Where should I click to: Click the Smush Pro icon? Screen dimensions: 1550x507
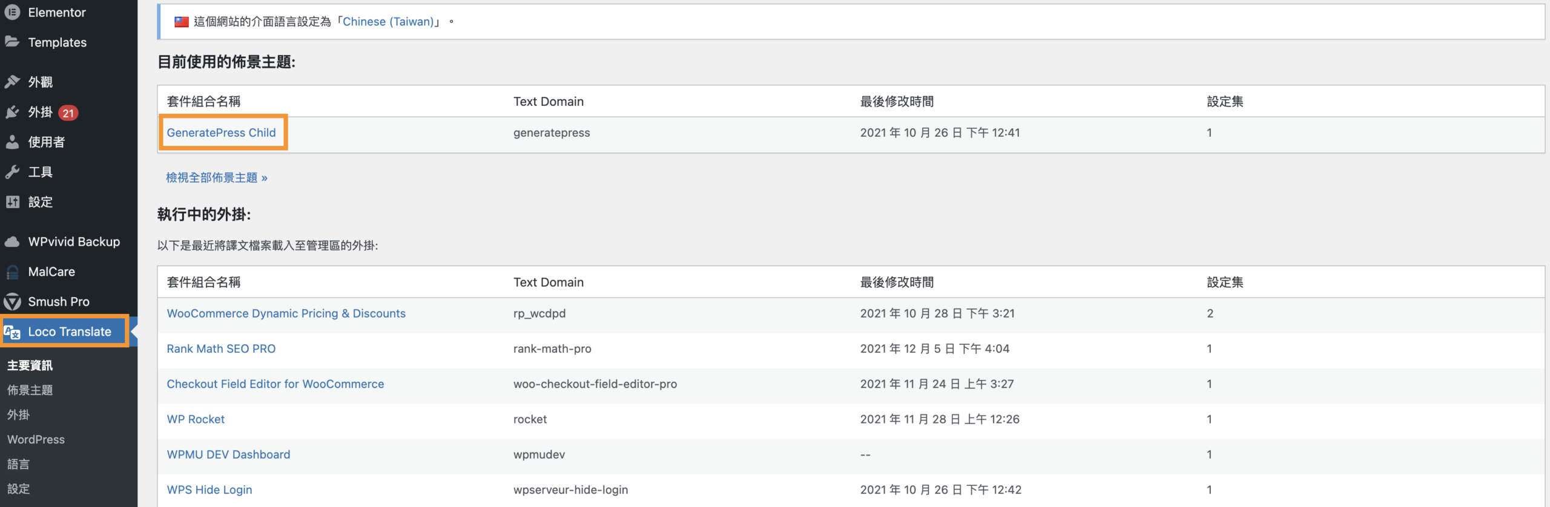click(x=12, y=301)
